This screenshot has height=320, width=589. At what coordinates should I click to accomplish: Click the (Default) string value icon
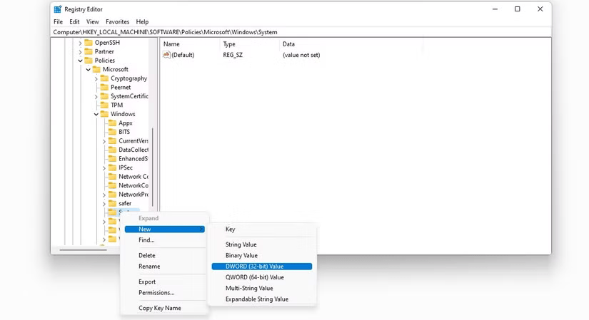pyautogui.click(x=166, y=55)
